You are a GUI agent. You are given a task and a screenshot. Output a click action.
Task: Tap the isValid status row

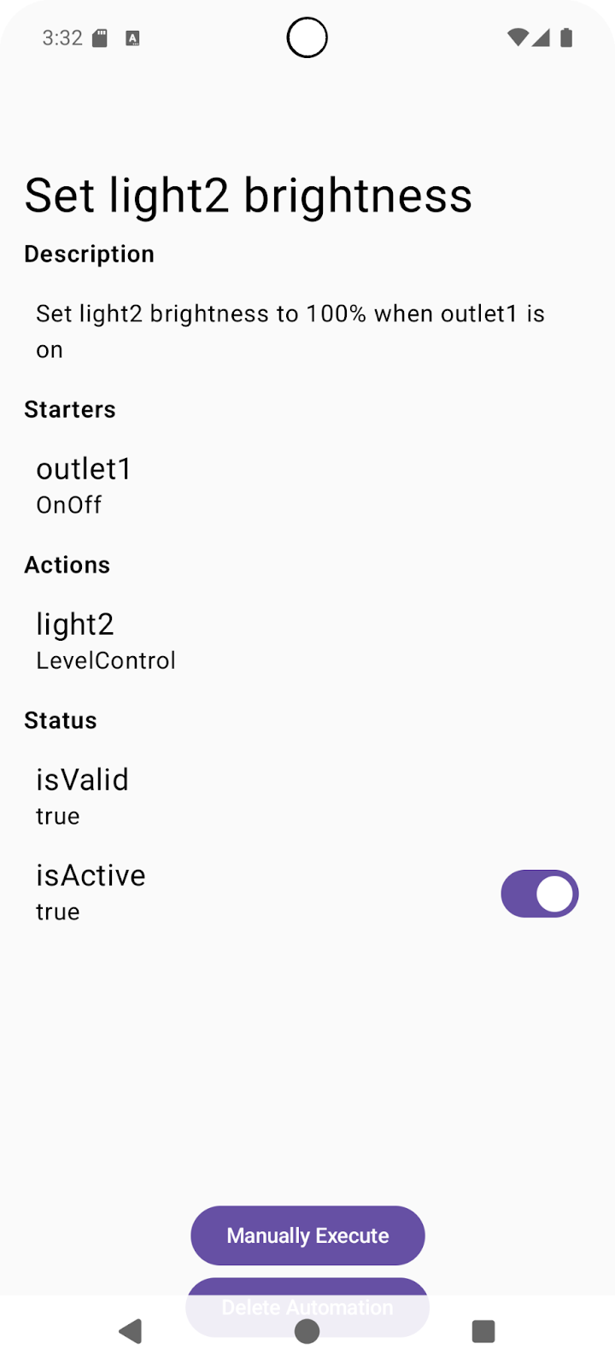(x=82, y=796)
